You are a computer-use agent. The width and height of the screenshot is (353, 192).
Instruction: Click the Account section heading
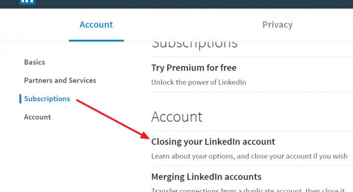[x=177, y=117]
